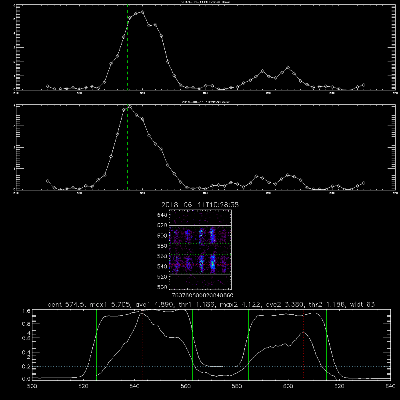Click the bottom plot's last x-axis label 640
The image size is (400, 400).
pos(390,386)
